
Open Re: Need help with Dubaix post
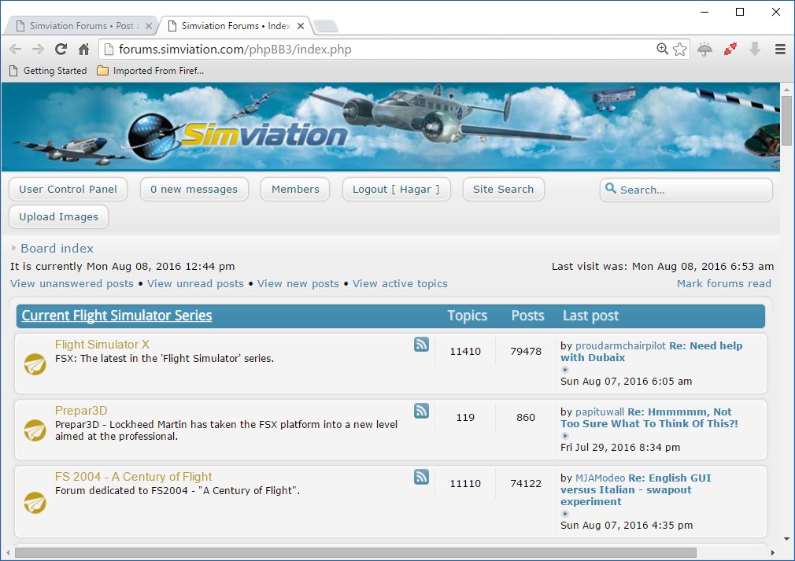(652, 352)
